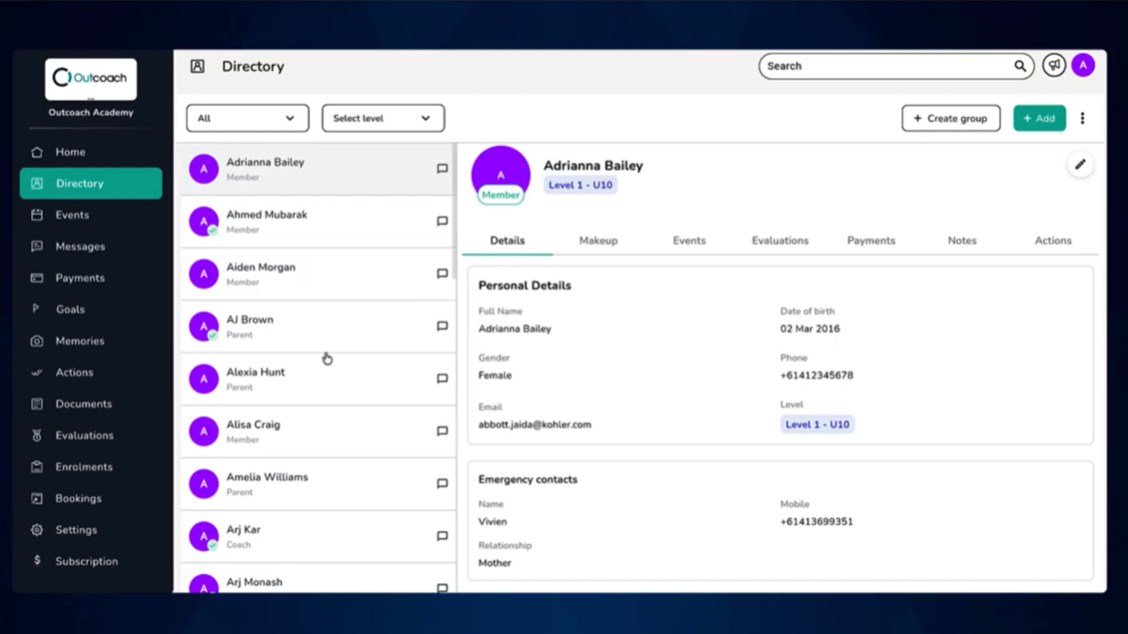Image resolution: width=1128 pixels, height=634 pixels.
Task: Select Ahmed Mubarak in the list
Action: click(x=317, y=221)
